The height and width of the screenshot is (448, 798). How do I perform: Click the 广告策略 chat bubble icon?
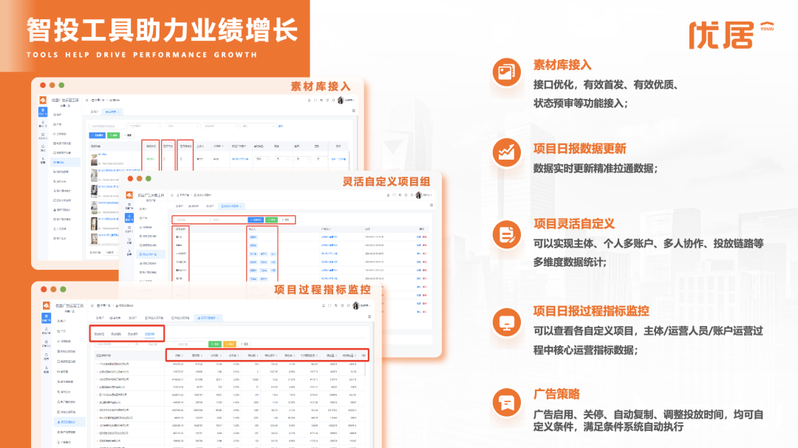[x=506, y=403]
